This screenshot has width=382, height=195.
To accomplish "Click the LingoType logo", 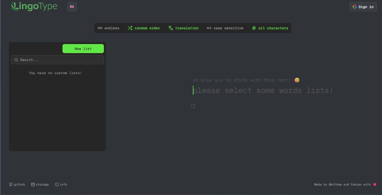I will pyautogui.click(x=34, y=6).
